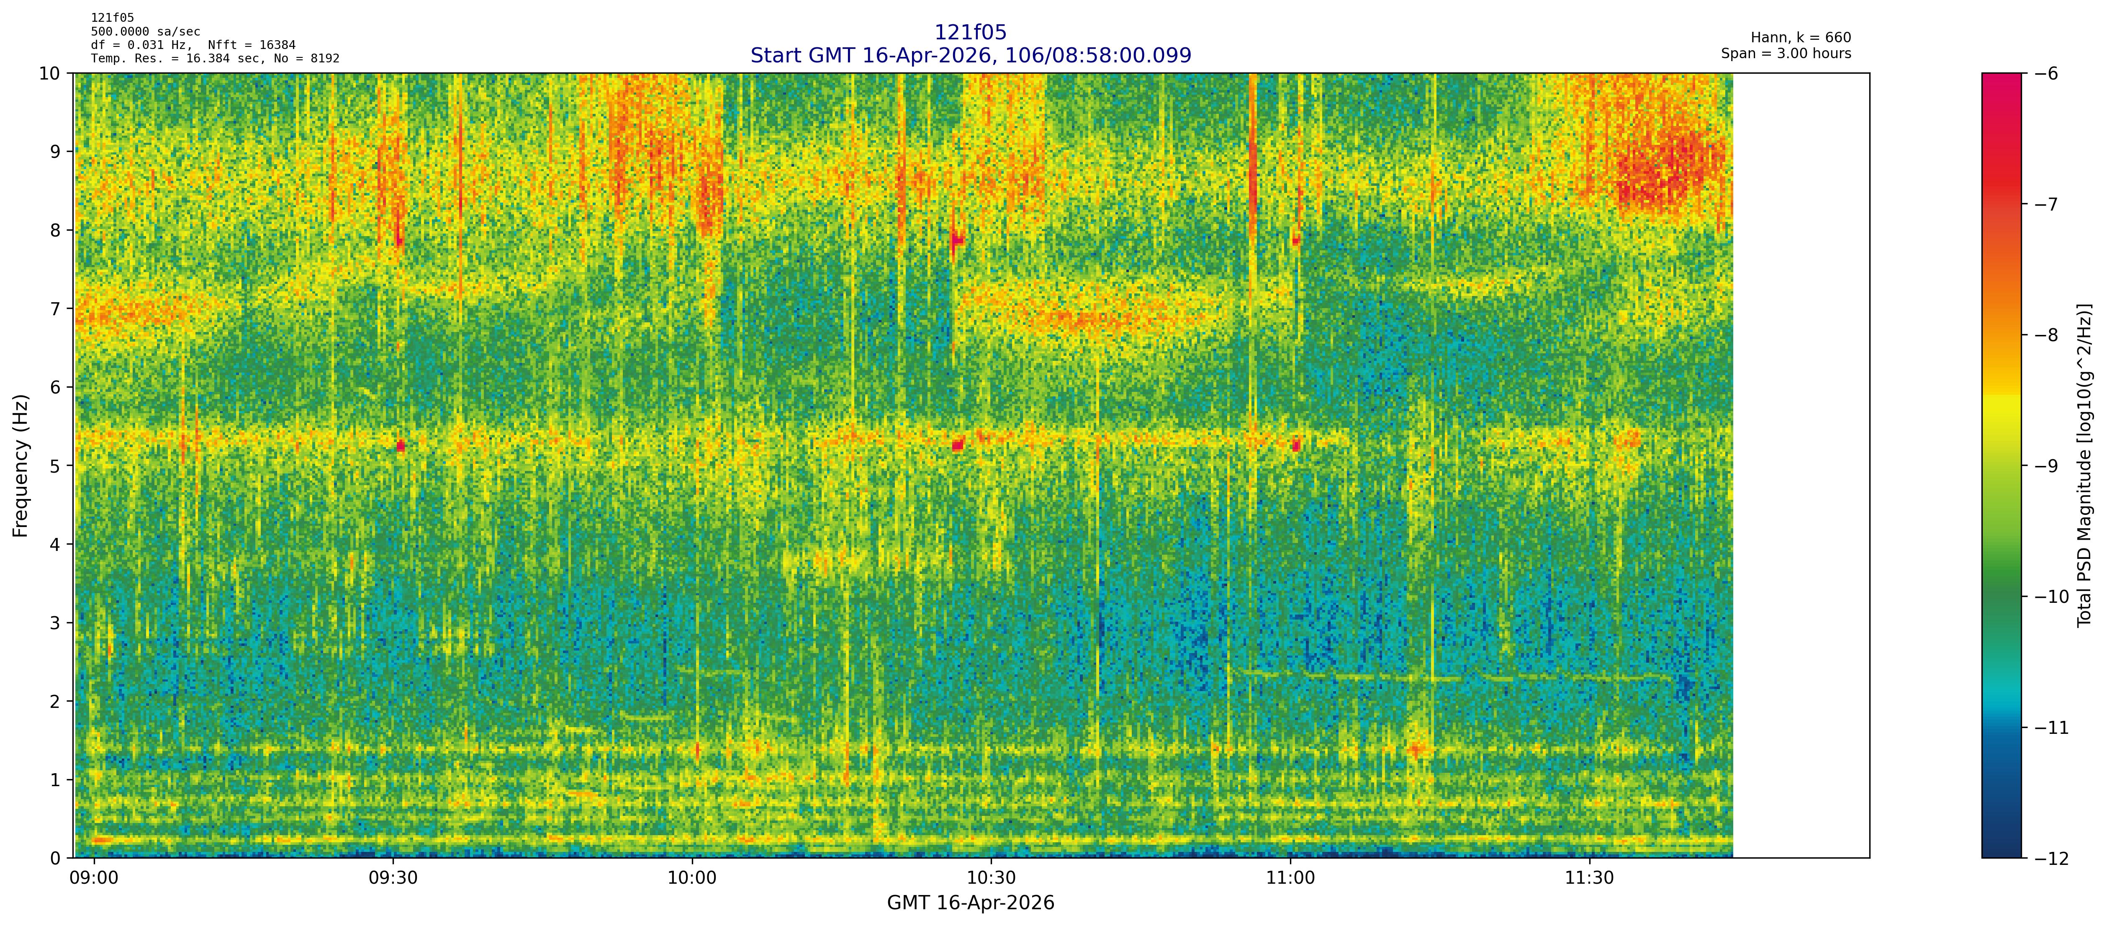Click the GMT 16-Apr-2026 x-axis label
The height and width of the screenshot is (926, 2107).
(x=970, y=903)
